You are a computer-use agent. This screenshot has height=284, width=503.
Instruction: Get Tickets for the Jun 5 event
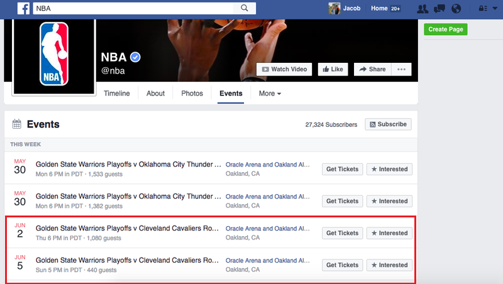click(342, 265)
